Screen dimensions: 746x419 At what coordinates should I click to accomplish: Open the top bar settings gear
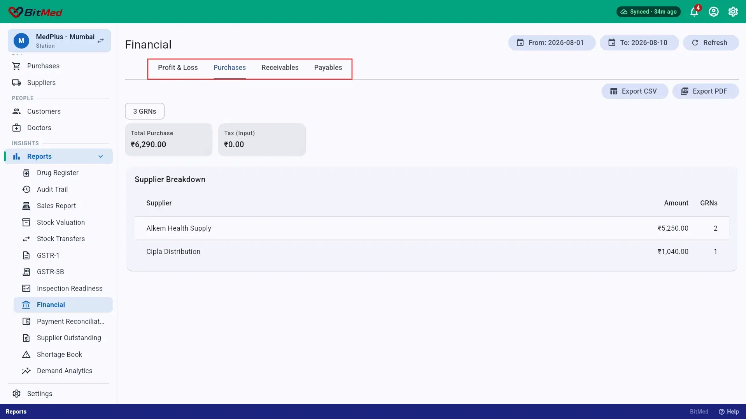click(733, 12)
